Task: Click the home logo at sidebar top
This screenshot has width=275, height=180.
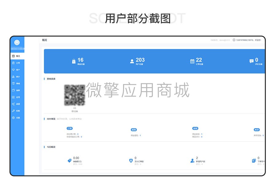Action: pyautogui.click(x=17, y=42)
